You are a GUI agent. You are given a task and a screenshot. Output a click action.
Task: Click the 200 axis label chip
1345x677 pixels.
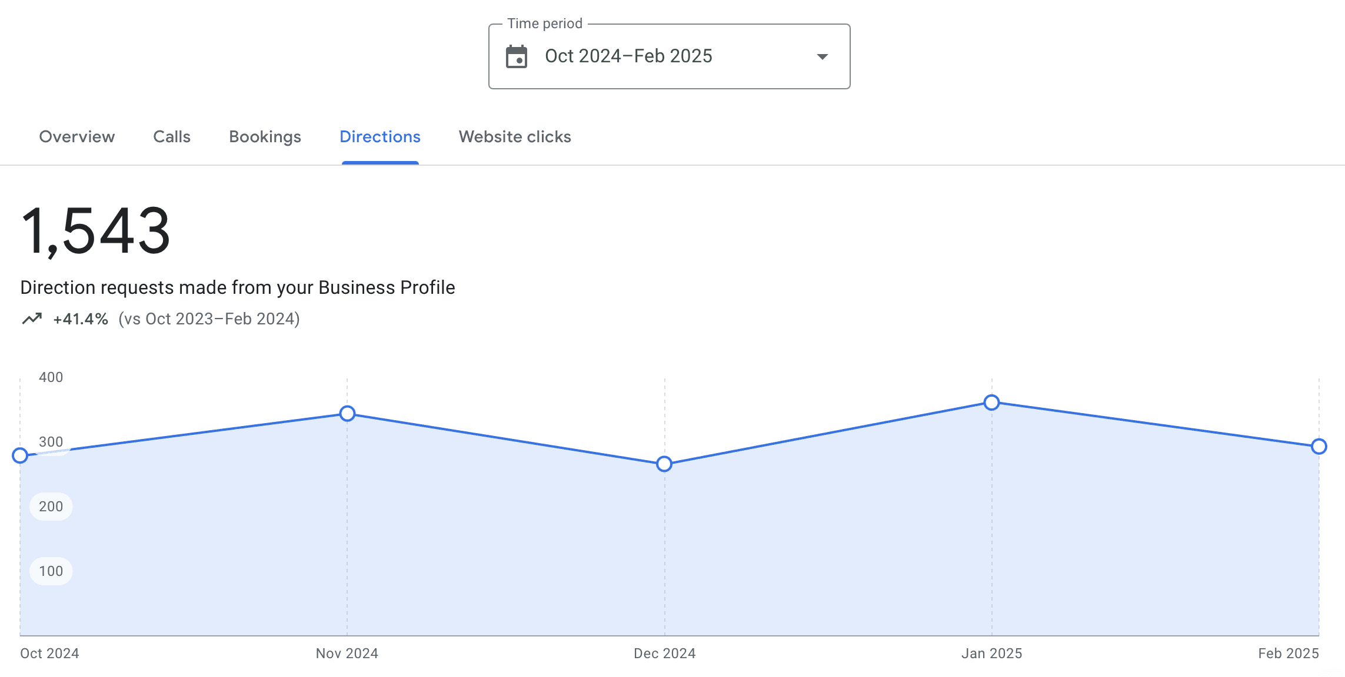coord(51,507)
